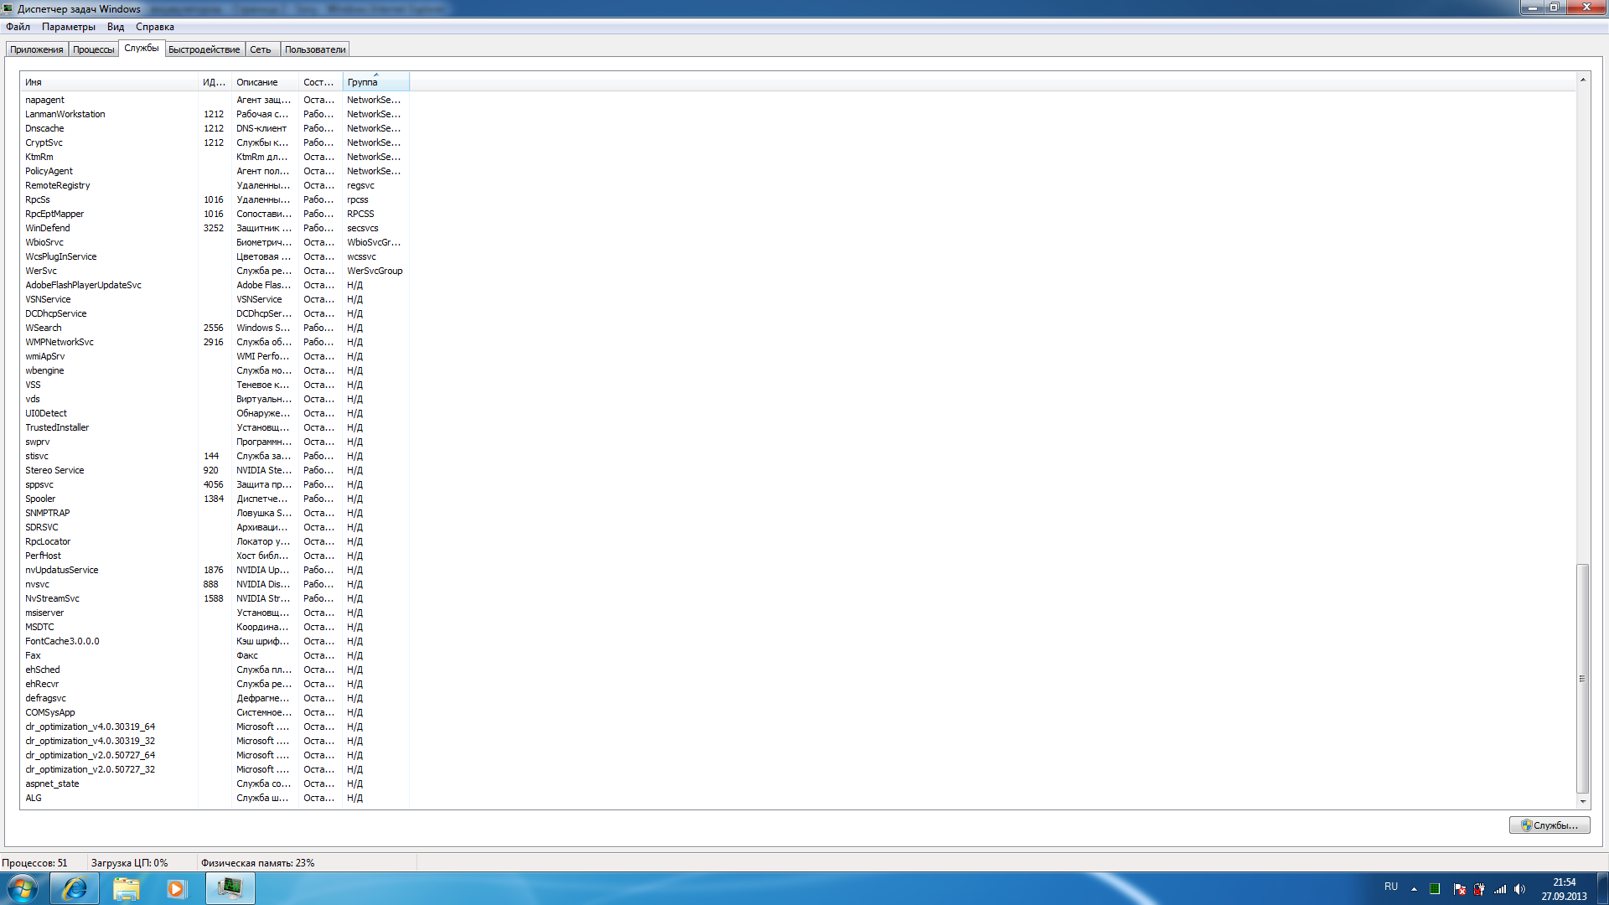Viewport: 1609px width, 905px height.
Task: Click the CPU usage tray icon
Action: (1435, 889)
